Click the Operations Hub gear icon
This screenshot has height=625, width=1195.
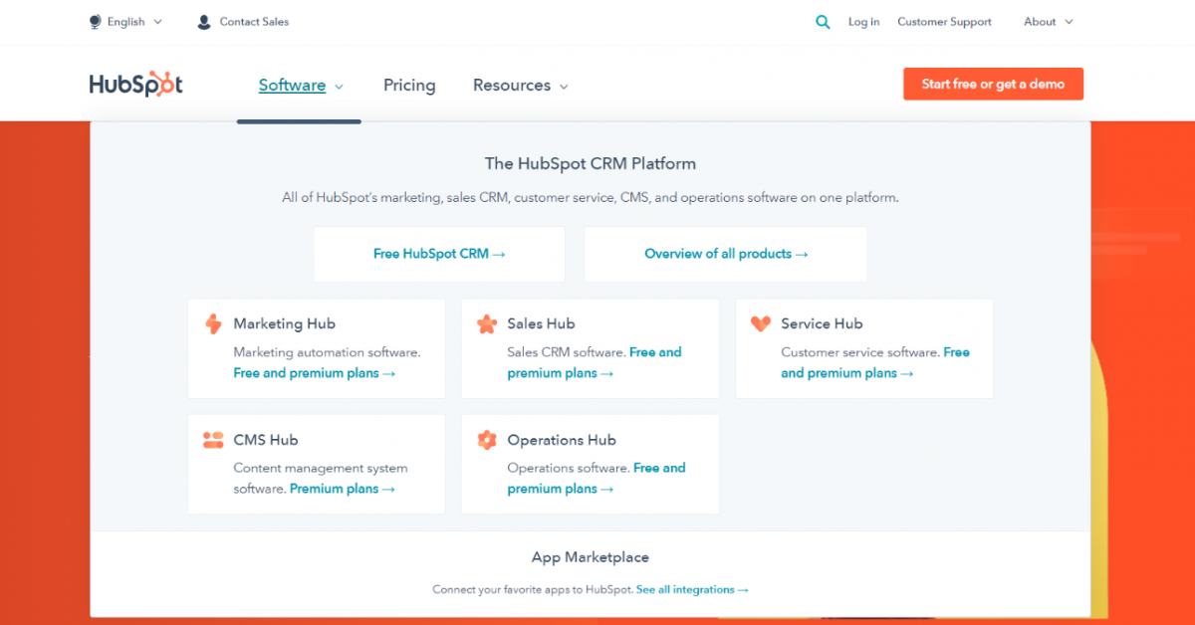click(x=487, y=439)
